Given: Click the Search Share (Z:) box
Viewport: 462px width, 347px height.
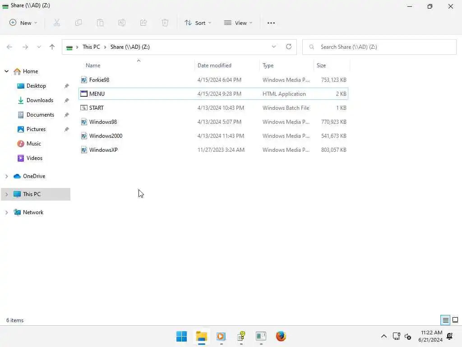Looking at the screenshot, I should (x=379, y=47).
